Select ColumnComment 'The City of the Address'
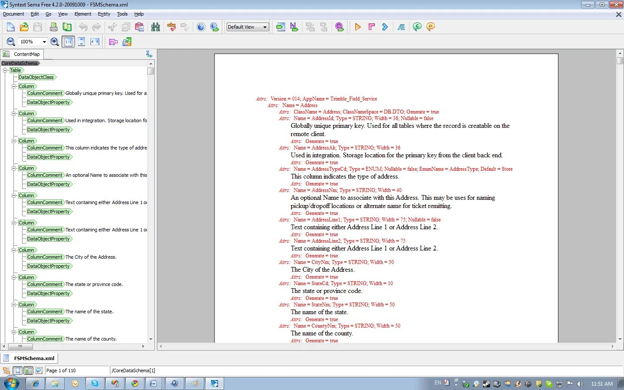Viewport: 624px width, 390px height. [x=71, y=257]
